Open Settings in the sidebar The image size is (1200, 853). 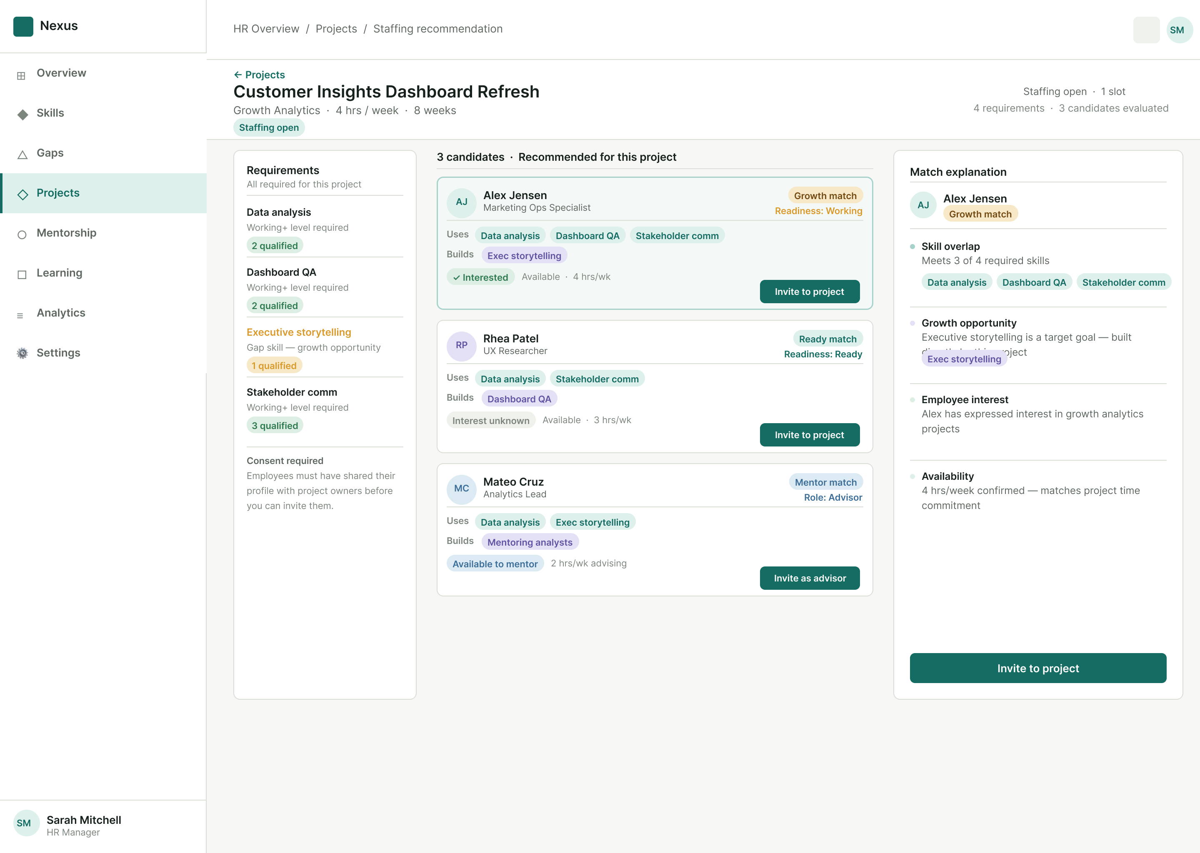[x=103, y=352]
